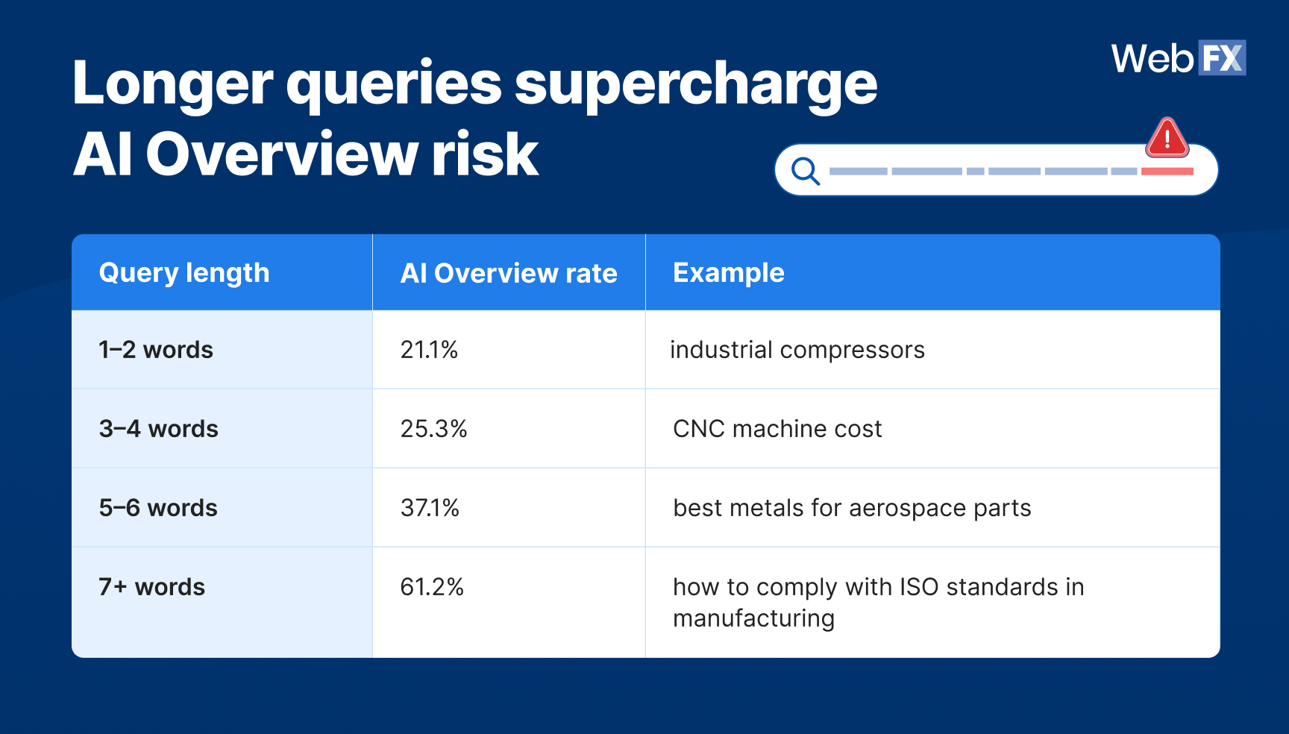This screenshot has width=1289, height=734.
Task: Click the magnifying glass search icon
Action: coord(806,171)
